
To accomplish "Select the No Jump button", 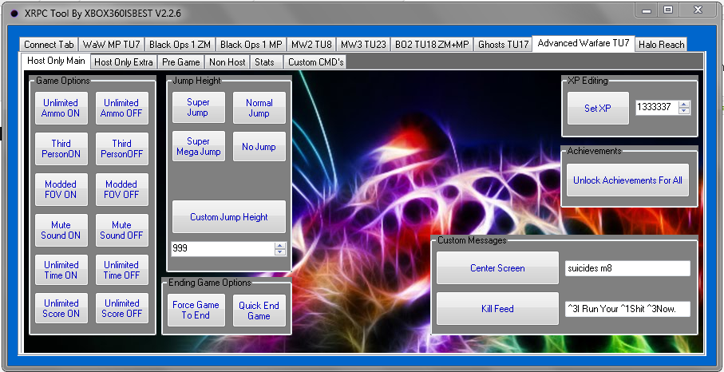I will [x=259, y=147].
